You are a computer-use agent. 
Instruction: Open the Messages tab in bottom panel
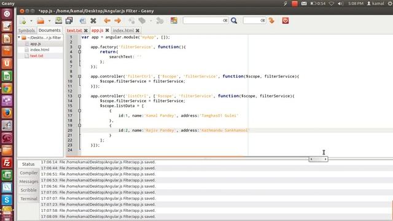click(x=29, y=182)
